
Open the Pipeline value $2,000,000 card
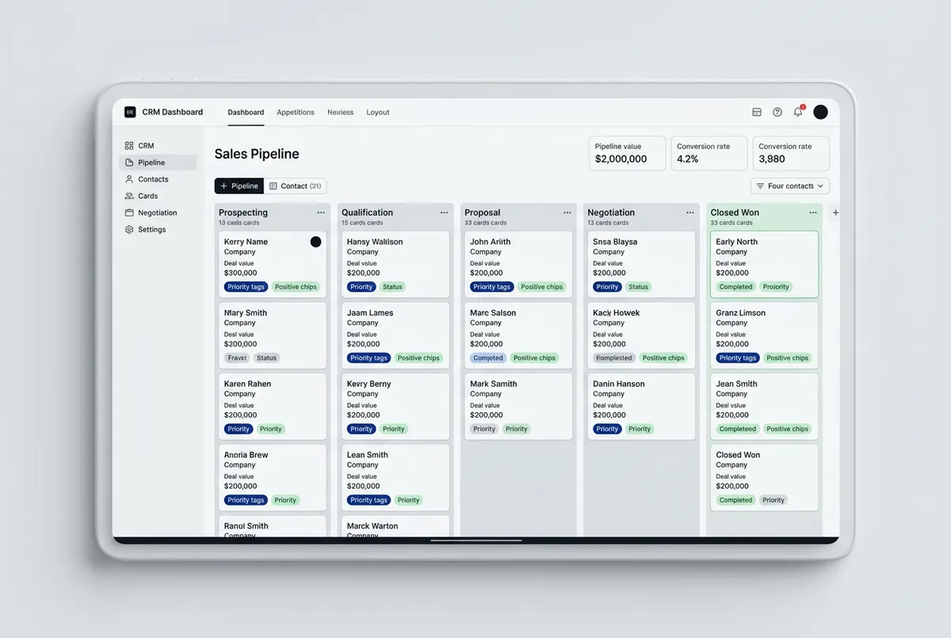(x=627, y=154)
